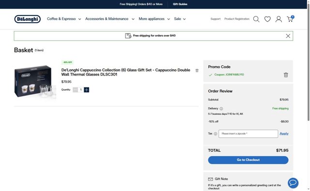Viewport: 310px width, 191px height.
Task: Click the Basket heading
Action: point(24,50)
